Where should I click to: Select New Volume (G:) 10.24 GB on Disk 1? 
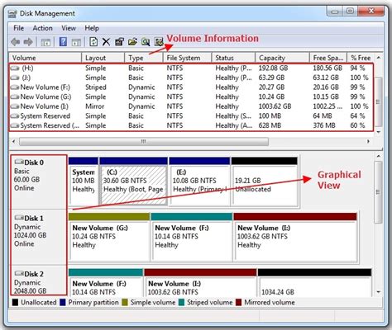click(109, 237)
